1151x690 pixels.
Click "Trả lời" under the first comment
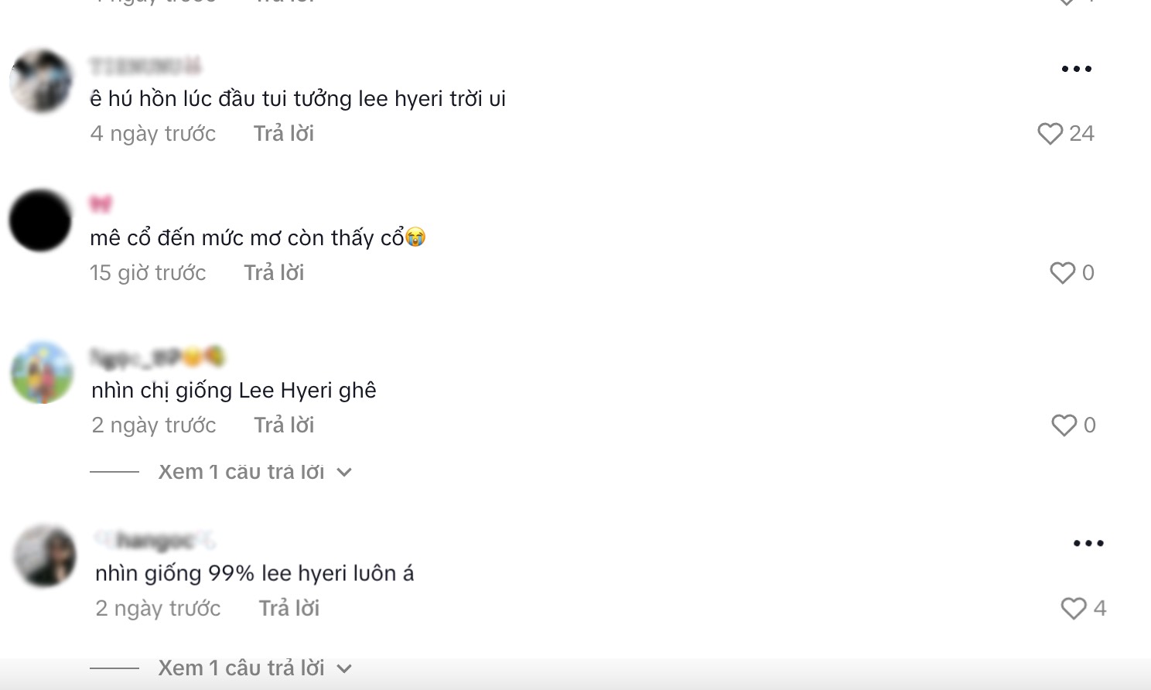pyautogui.click(x=283, y=133)
